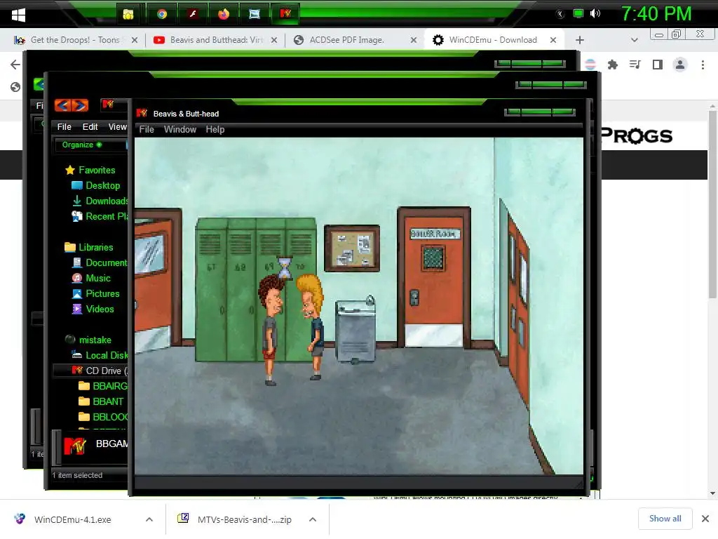Click the clock showing 7:40 PM
Viewport: 718px width, 539px height.
click(x=656, y=14)
